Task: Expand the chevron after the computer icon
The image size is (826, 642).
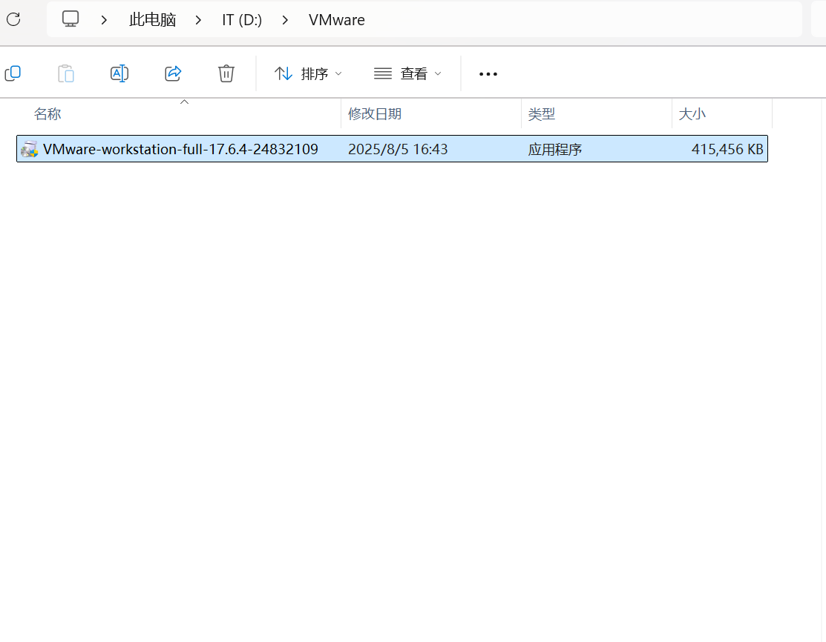Action: pyautogui.click(x=104, y=20)
